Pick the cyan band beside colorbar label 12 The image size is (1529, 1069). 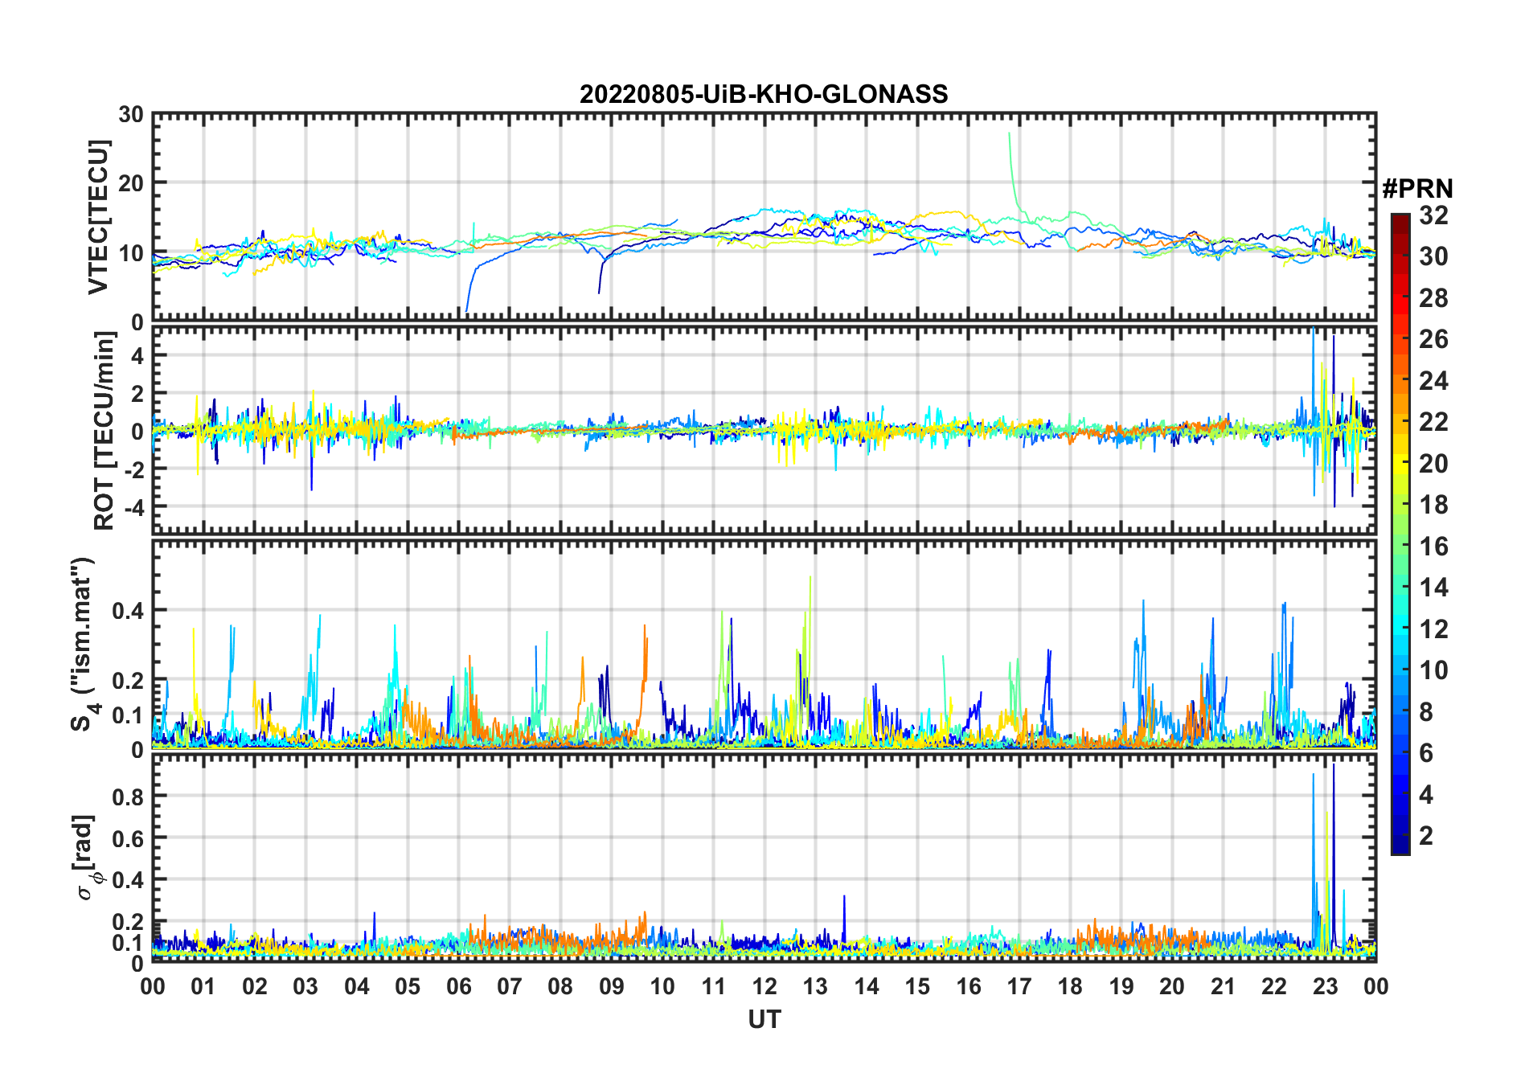(x=1400, y=629)
